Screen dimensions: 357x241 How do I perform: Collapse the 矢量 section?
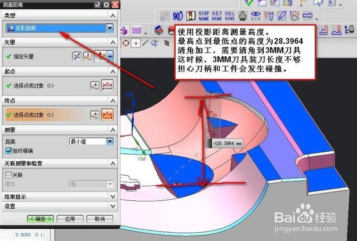click(113, 42)
